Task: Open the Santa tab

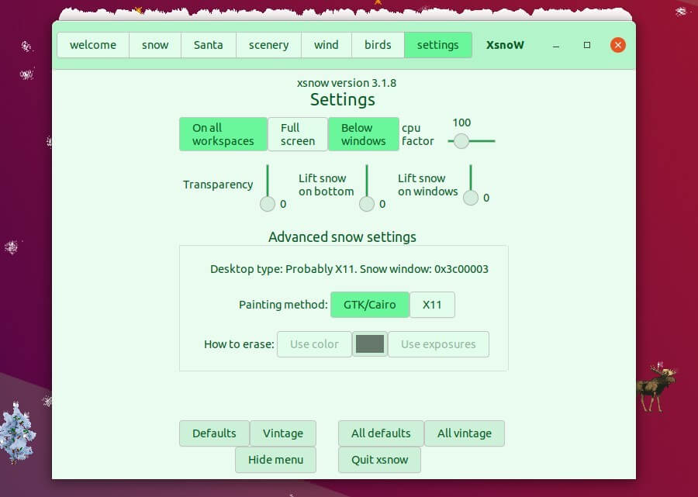Action: tap(208, 44)
